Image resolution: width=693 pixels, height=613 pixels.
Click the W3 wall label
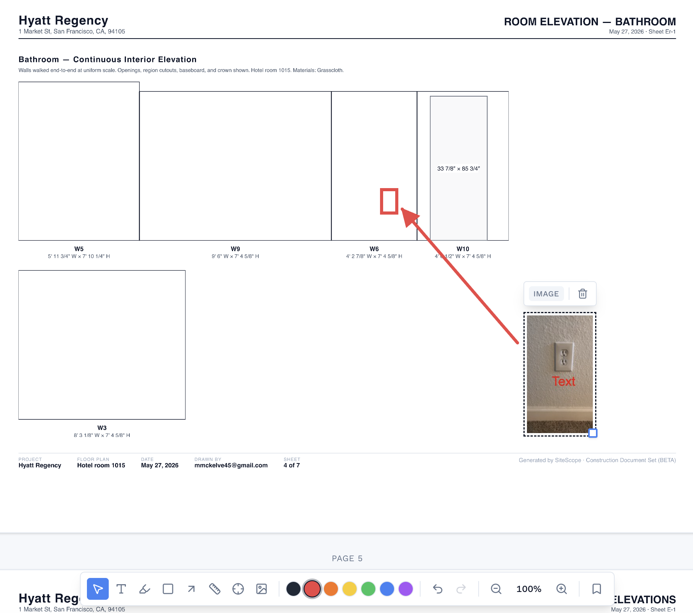(x=102, y=428)
